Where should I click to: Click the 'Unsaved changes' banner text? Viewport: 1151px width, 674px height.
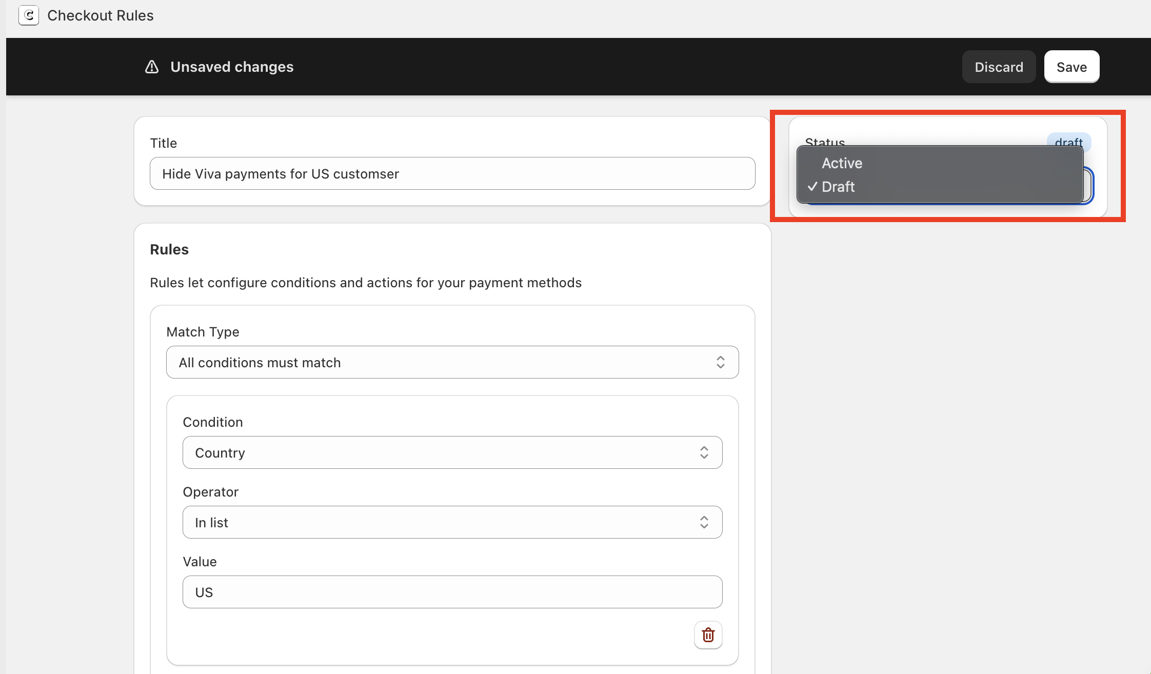coord(232,67)
